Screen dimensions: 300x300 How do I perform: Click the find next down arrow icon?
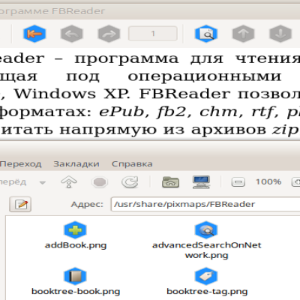280,34
